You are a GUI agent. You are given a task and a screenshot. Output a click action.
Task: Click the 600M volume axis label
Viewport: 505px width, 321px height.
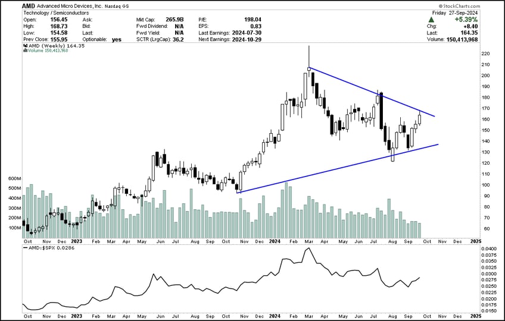click(15, 178)
